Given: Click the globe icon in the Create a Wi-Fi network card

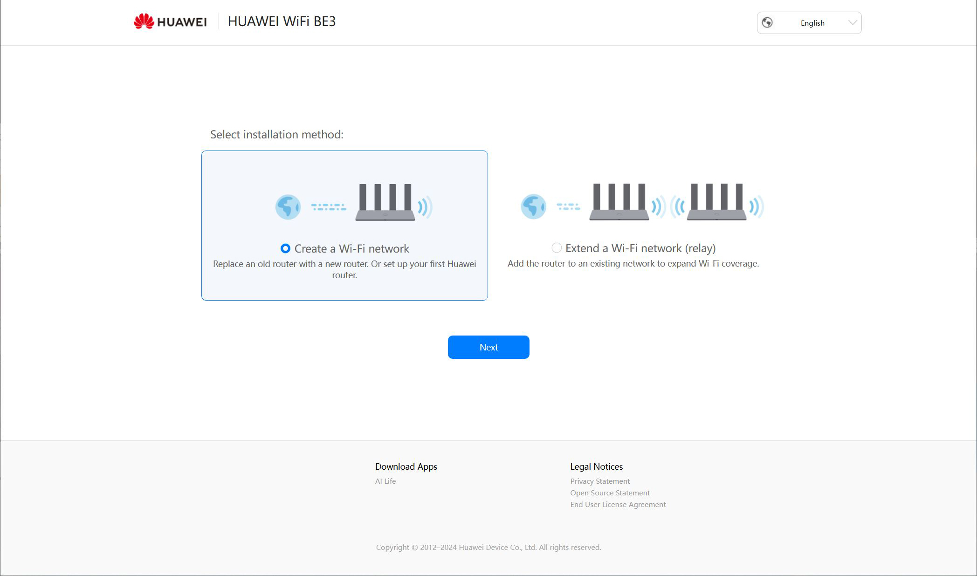Looking at the screenshot, I should tap(288, 207).
